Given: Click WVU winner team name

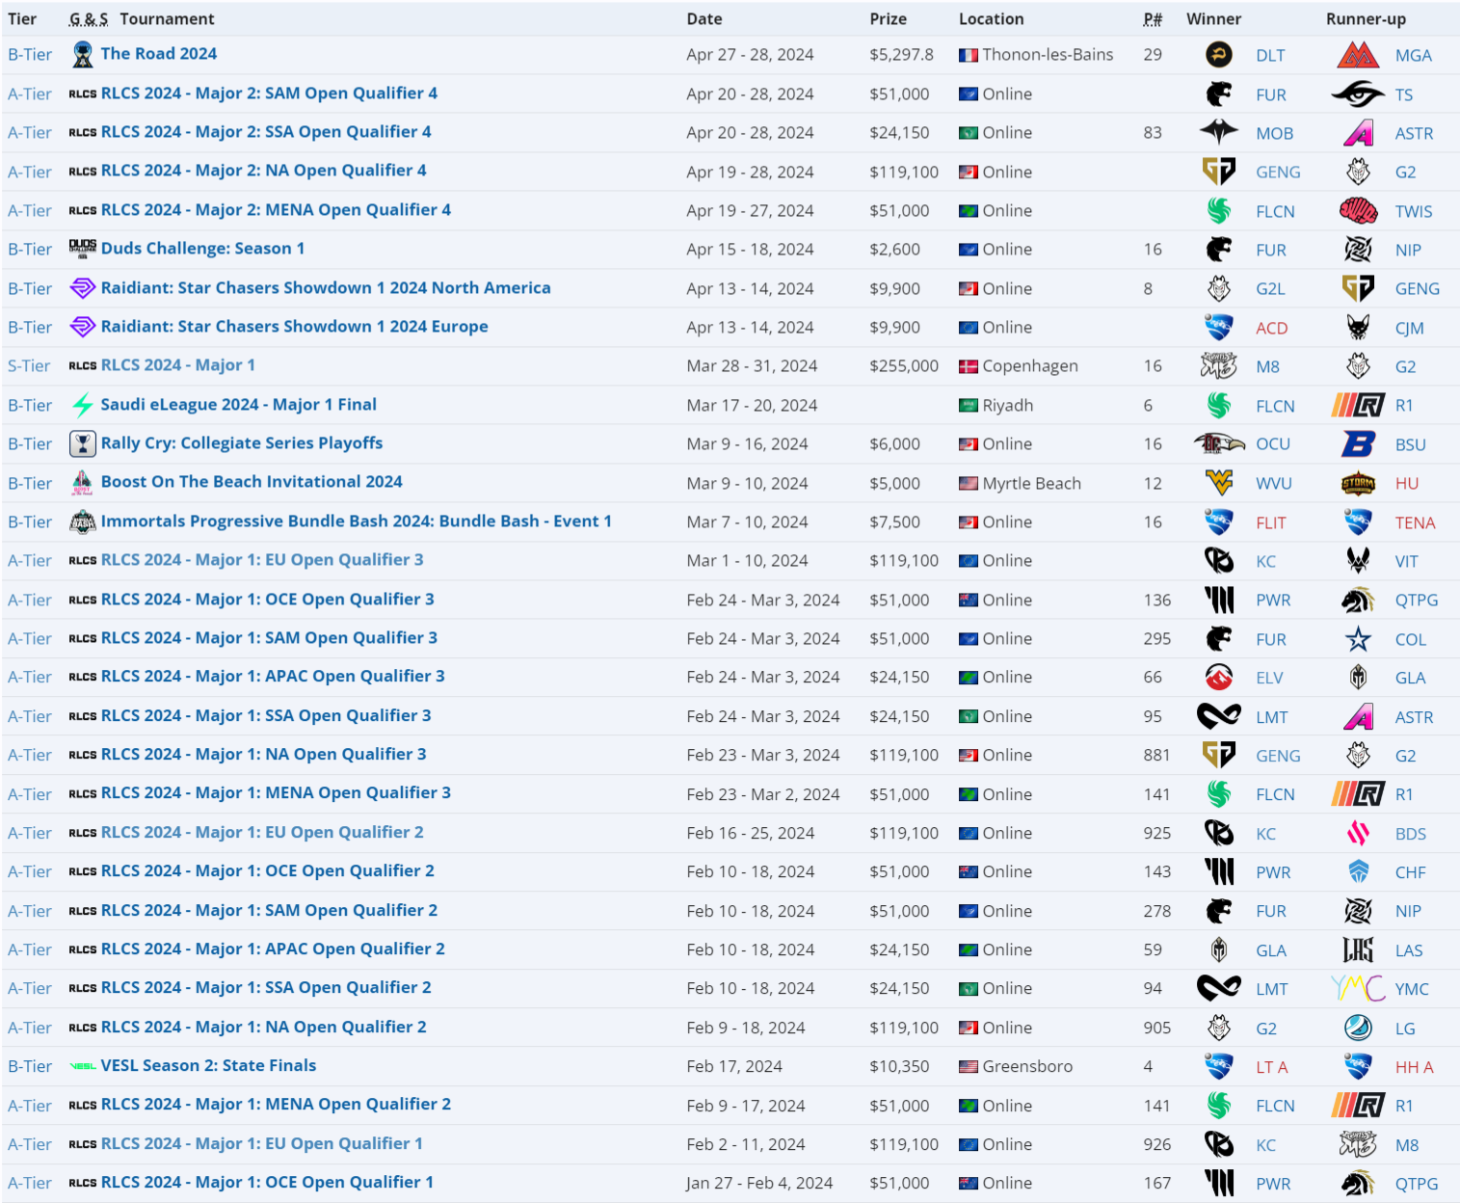Looking at the screenshot, I should 1274,484.
